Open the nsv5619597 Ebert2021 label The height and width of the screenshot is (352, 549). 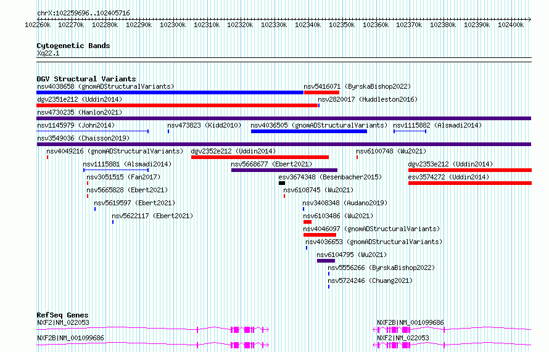(x=134, y=203)
